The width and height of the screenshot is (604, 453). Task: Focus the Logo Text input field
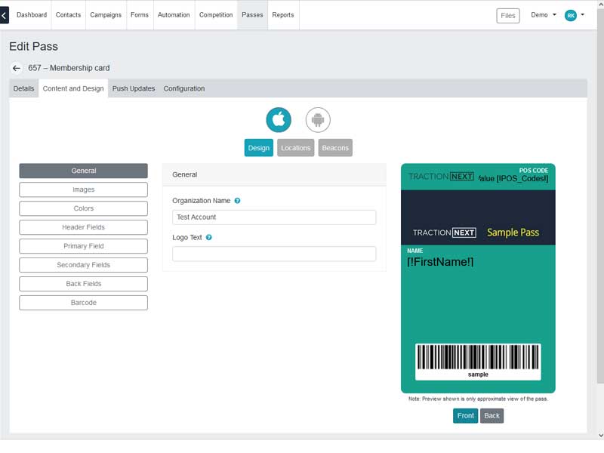coord(274,254)
